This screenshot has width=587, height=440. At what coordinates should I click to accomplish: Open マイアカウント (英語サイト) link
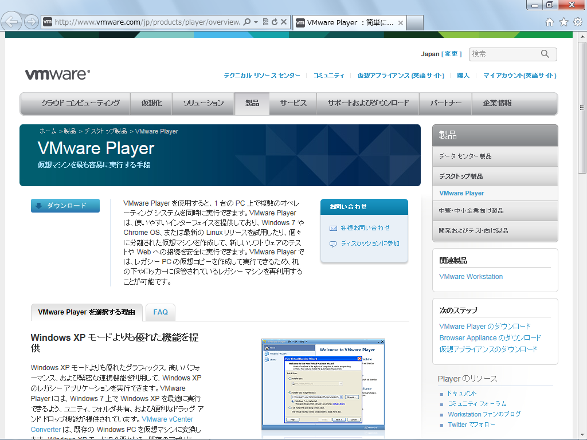coord(519,76)
